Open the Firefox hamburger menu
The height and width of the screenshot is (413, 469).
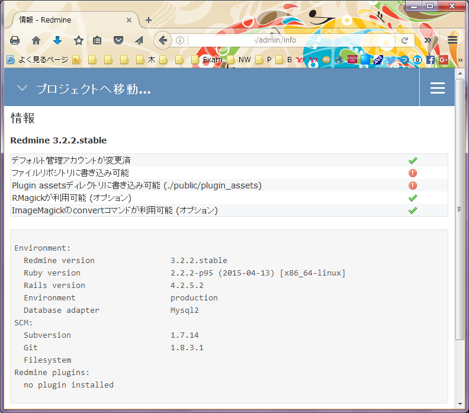point(452,40)
